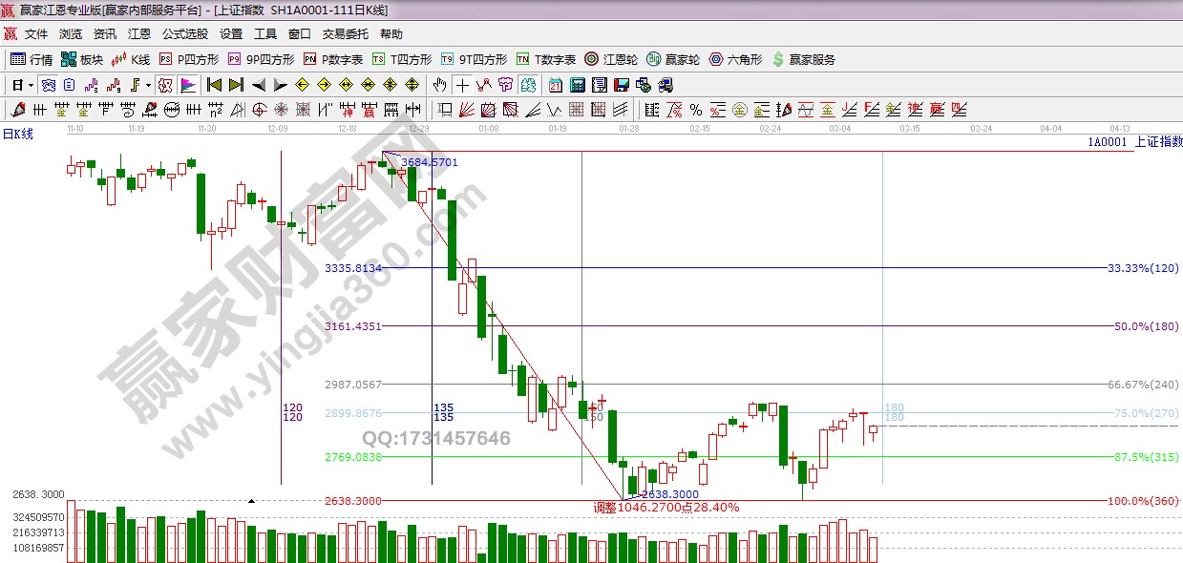Click the 赢家服务 dollar icon
Screen dimensions: 1183x563
803,59
